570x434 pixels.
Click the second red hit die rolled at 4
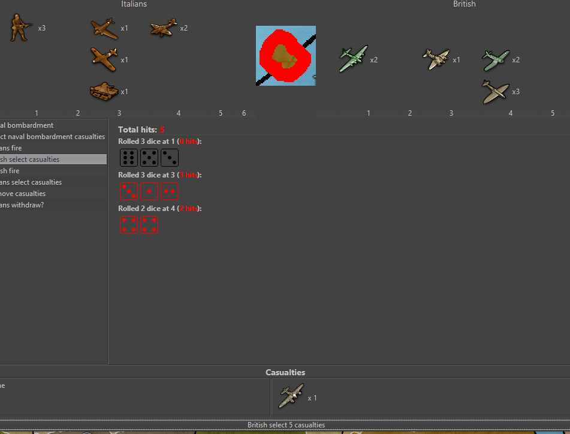point(149,224)
